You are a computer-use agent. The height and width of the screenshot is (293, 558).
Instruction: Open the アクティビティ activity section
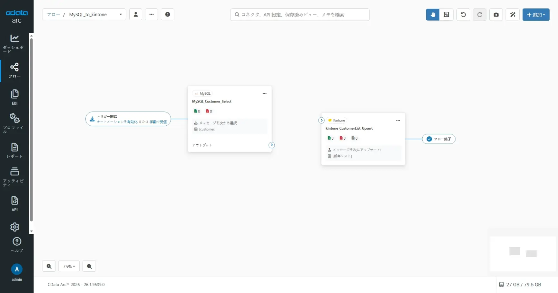pyautogui.click(x=15, y=176)
